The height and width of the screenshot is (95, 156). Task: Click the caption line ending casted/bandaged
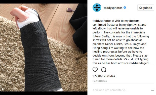121,63
